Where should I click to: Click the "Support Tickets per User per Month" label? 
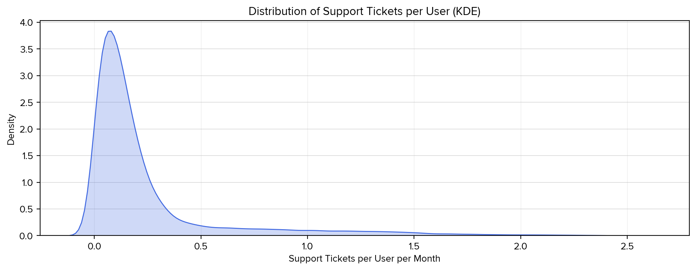(x=364, y=259)
